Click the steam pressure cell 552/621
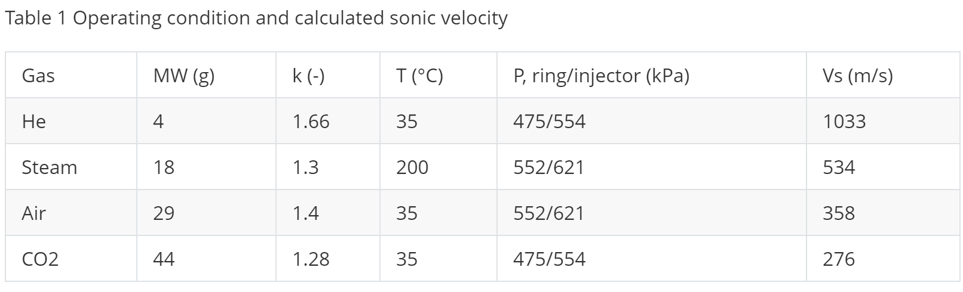This screenshot has width=963, height=292. tap(549, 167)
